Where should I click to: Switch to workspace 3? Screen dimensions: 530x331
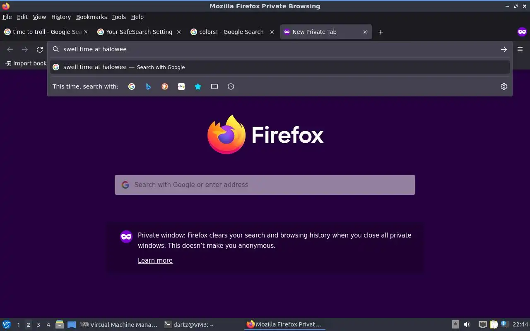[38, 325]
